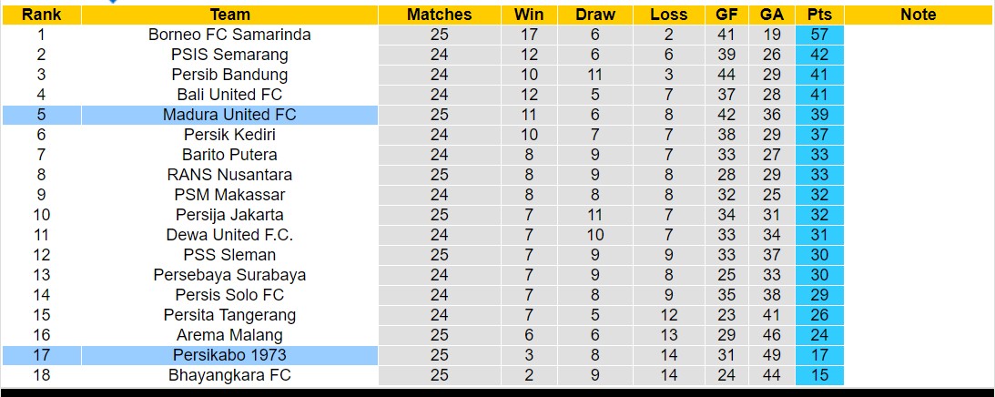Screen dimensions: 995x397
Task: Open Persik Kediri team entry
Action: [x=229, y=135]
